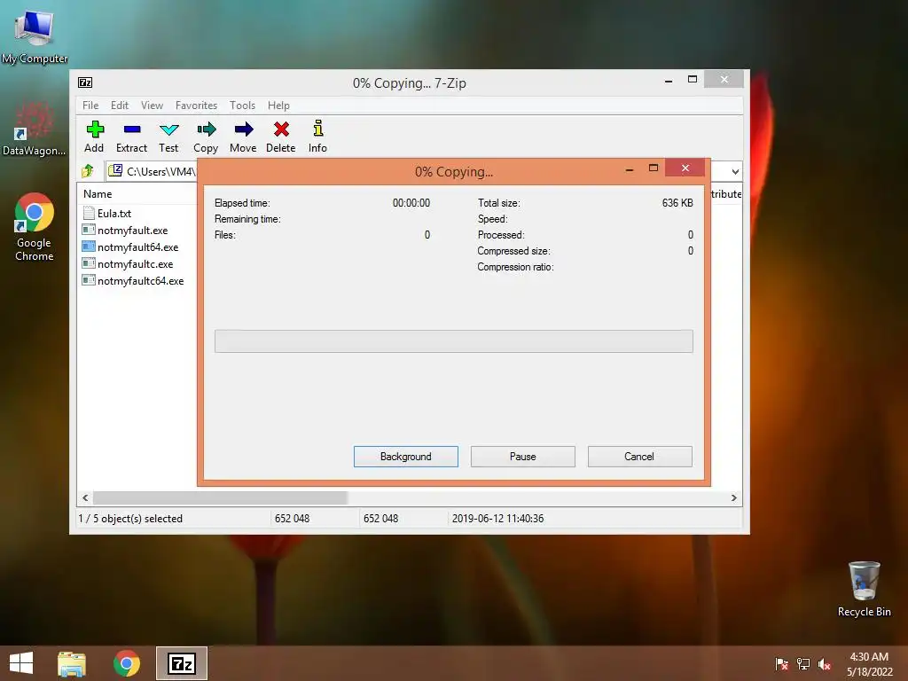Select the notmyfault.exe file icon
The height and width of the screenshot is (681, 908).
click(x=89, y=230)
